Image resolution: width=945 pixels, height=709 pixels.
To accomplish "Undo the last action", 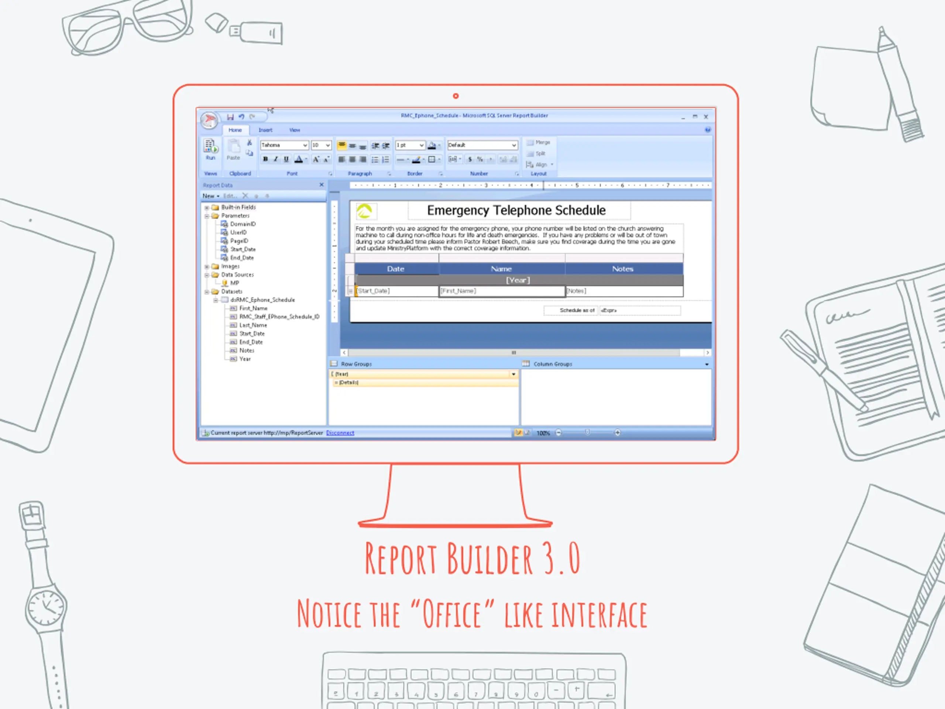I will pos(241,117).
